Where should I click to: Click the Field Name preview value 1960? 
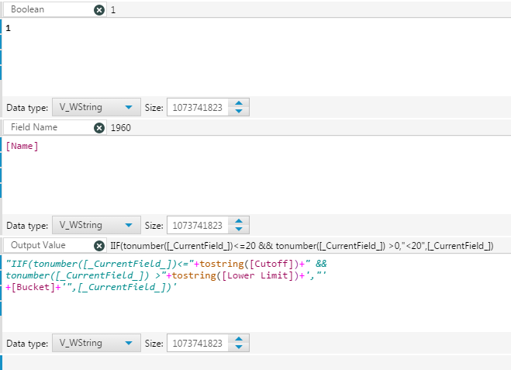pos(121,128)
